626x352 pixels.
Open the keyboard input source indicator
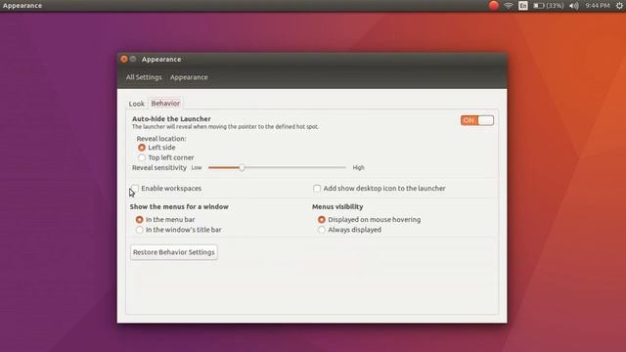pos(523,6)
